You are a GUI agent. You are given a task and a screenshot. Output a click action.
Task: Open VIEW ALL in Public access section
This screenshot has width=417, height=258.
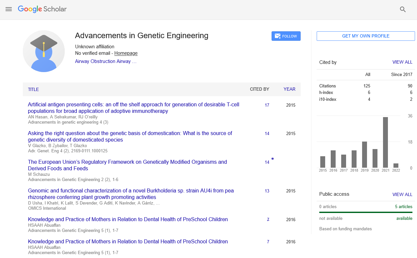pos(402,194)
